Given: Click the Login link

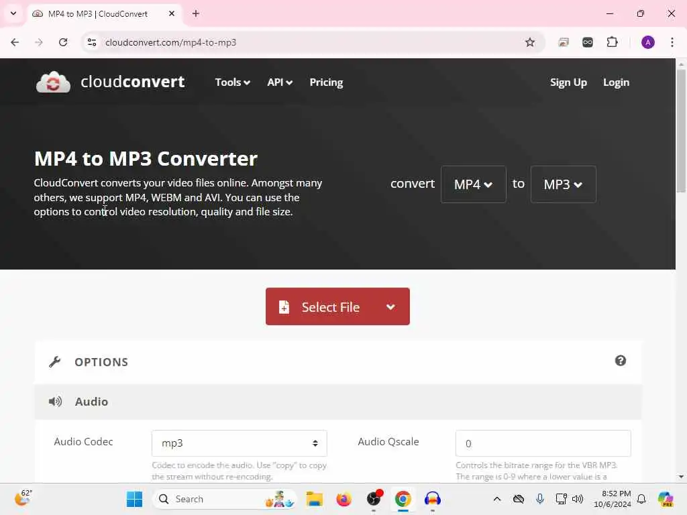Looking at the screenshot, I should click(x=616, y=82).
